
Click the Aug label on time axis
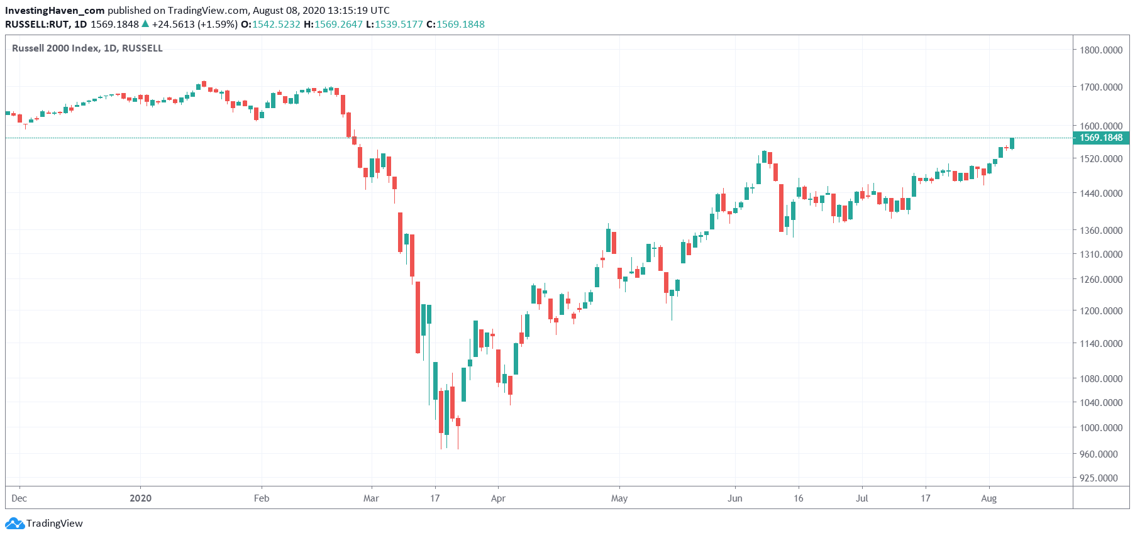(989, 498)
